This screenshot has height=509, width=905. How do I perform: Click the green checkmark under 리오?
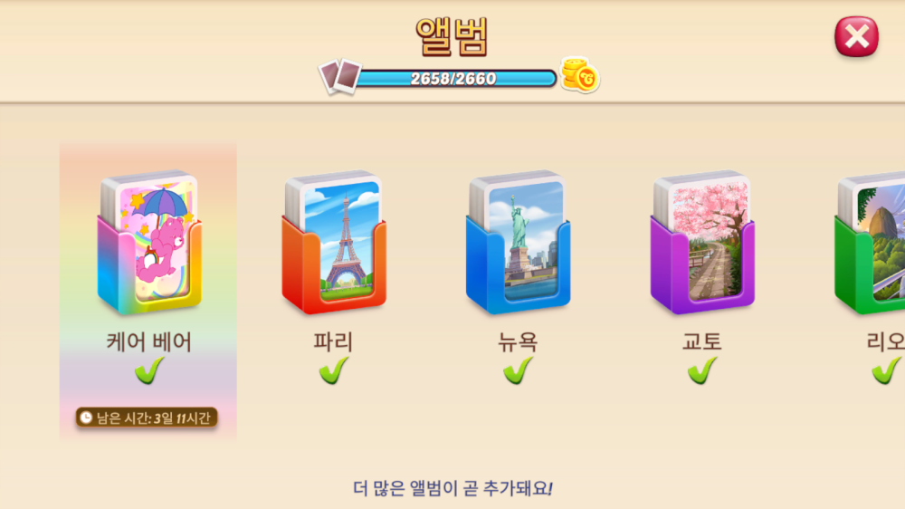click(x=887, y=370)
